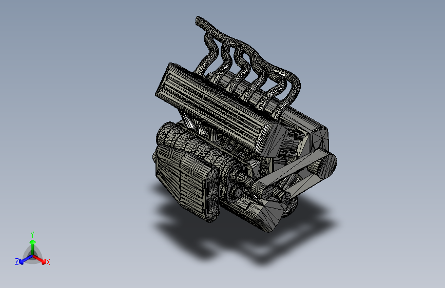Click the blue Z axis of the orientation triad
Screen dimensions: 445x288
tap(26, 259)
